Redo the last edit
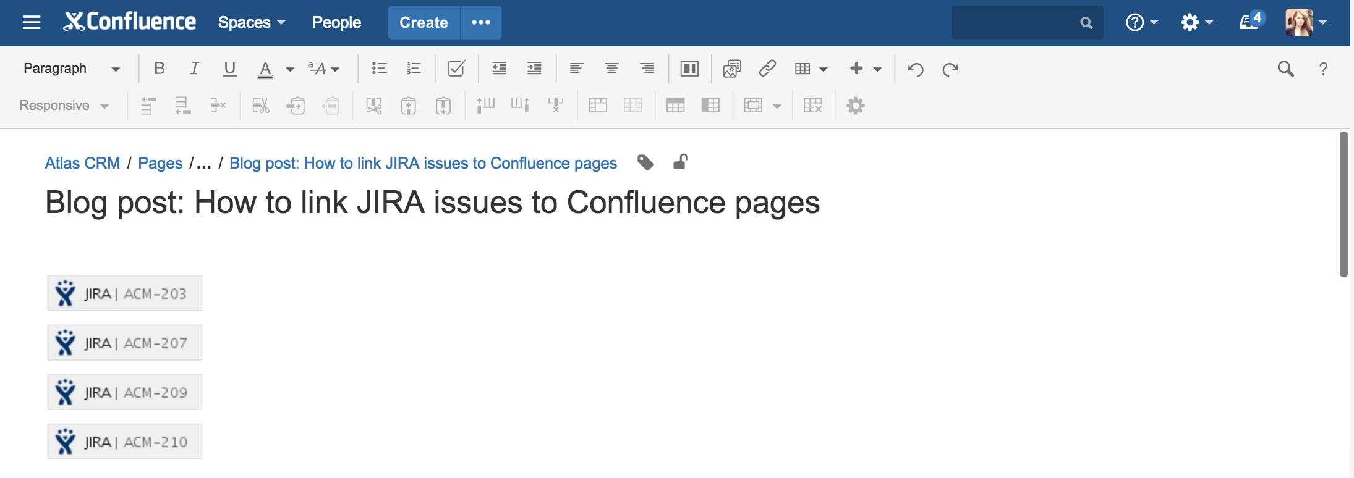This screenshot has height=478, width=1354. click(950, 69)
